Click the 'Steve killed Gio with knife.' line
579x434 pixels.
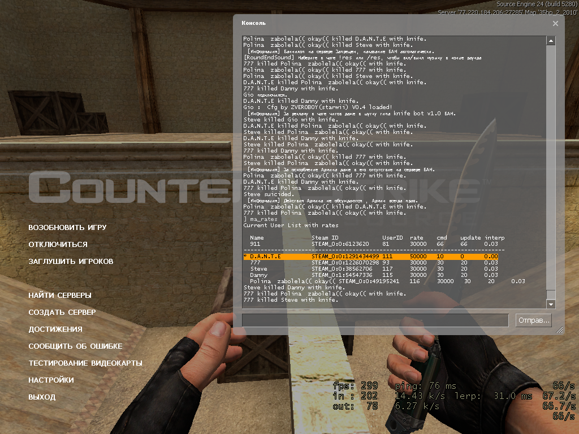[291, 120]
